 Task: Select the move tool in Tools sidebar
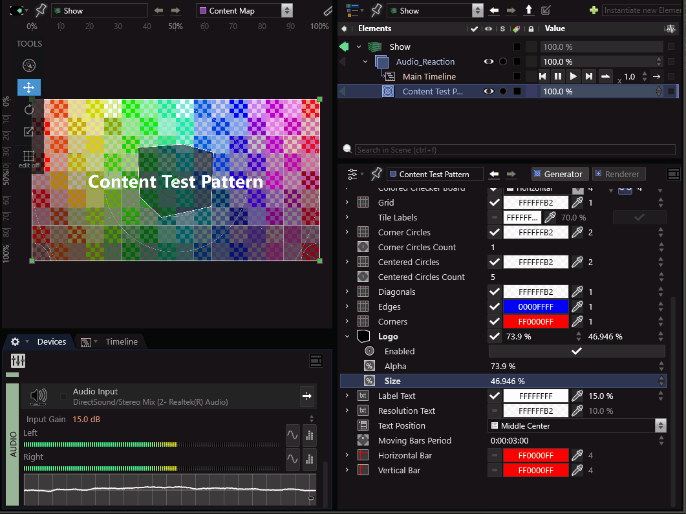tap(28, 87)
